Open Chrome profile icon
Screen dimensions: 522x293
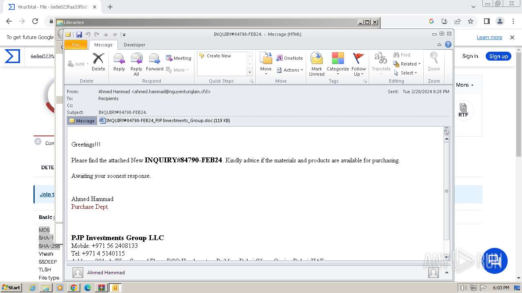click(x=500, y=21)
